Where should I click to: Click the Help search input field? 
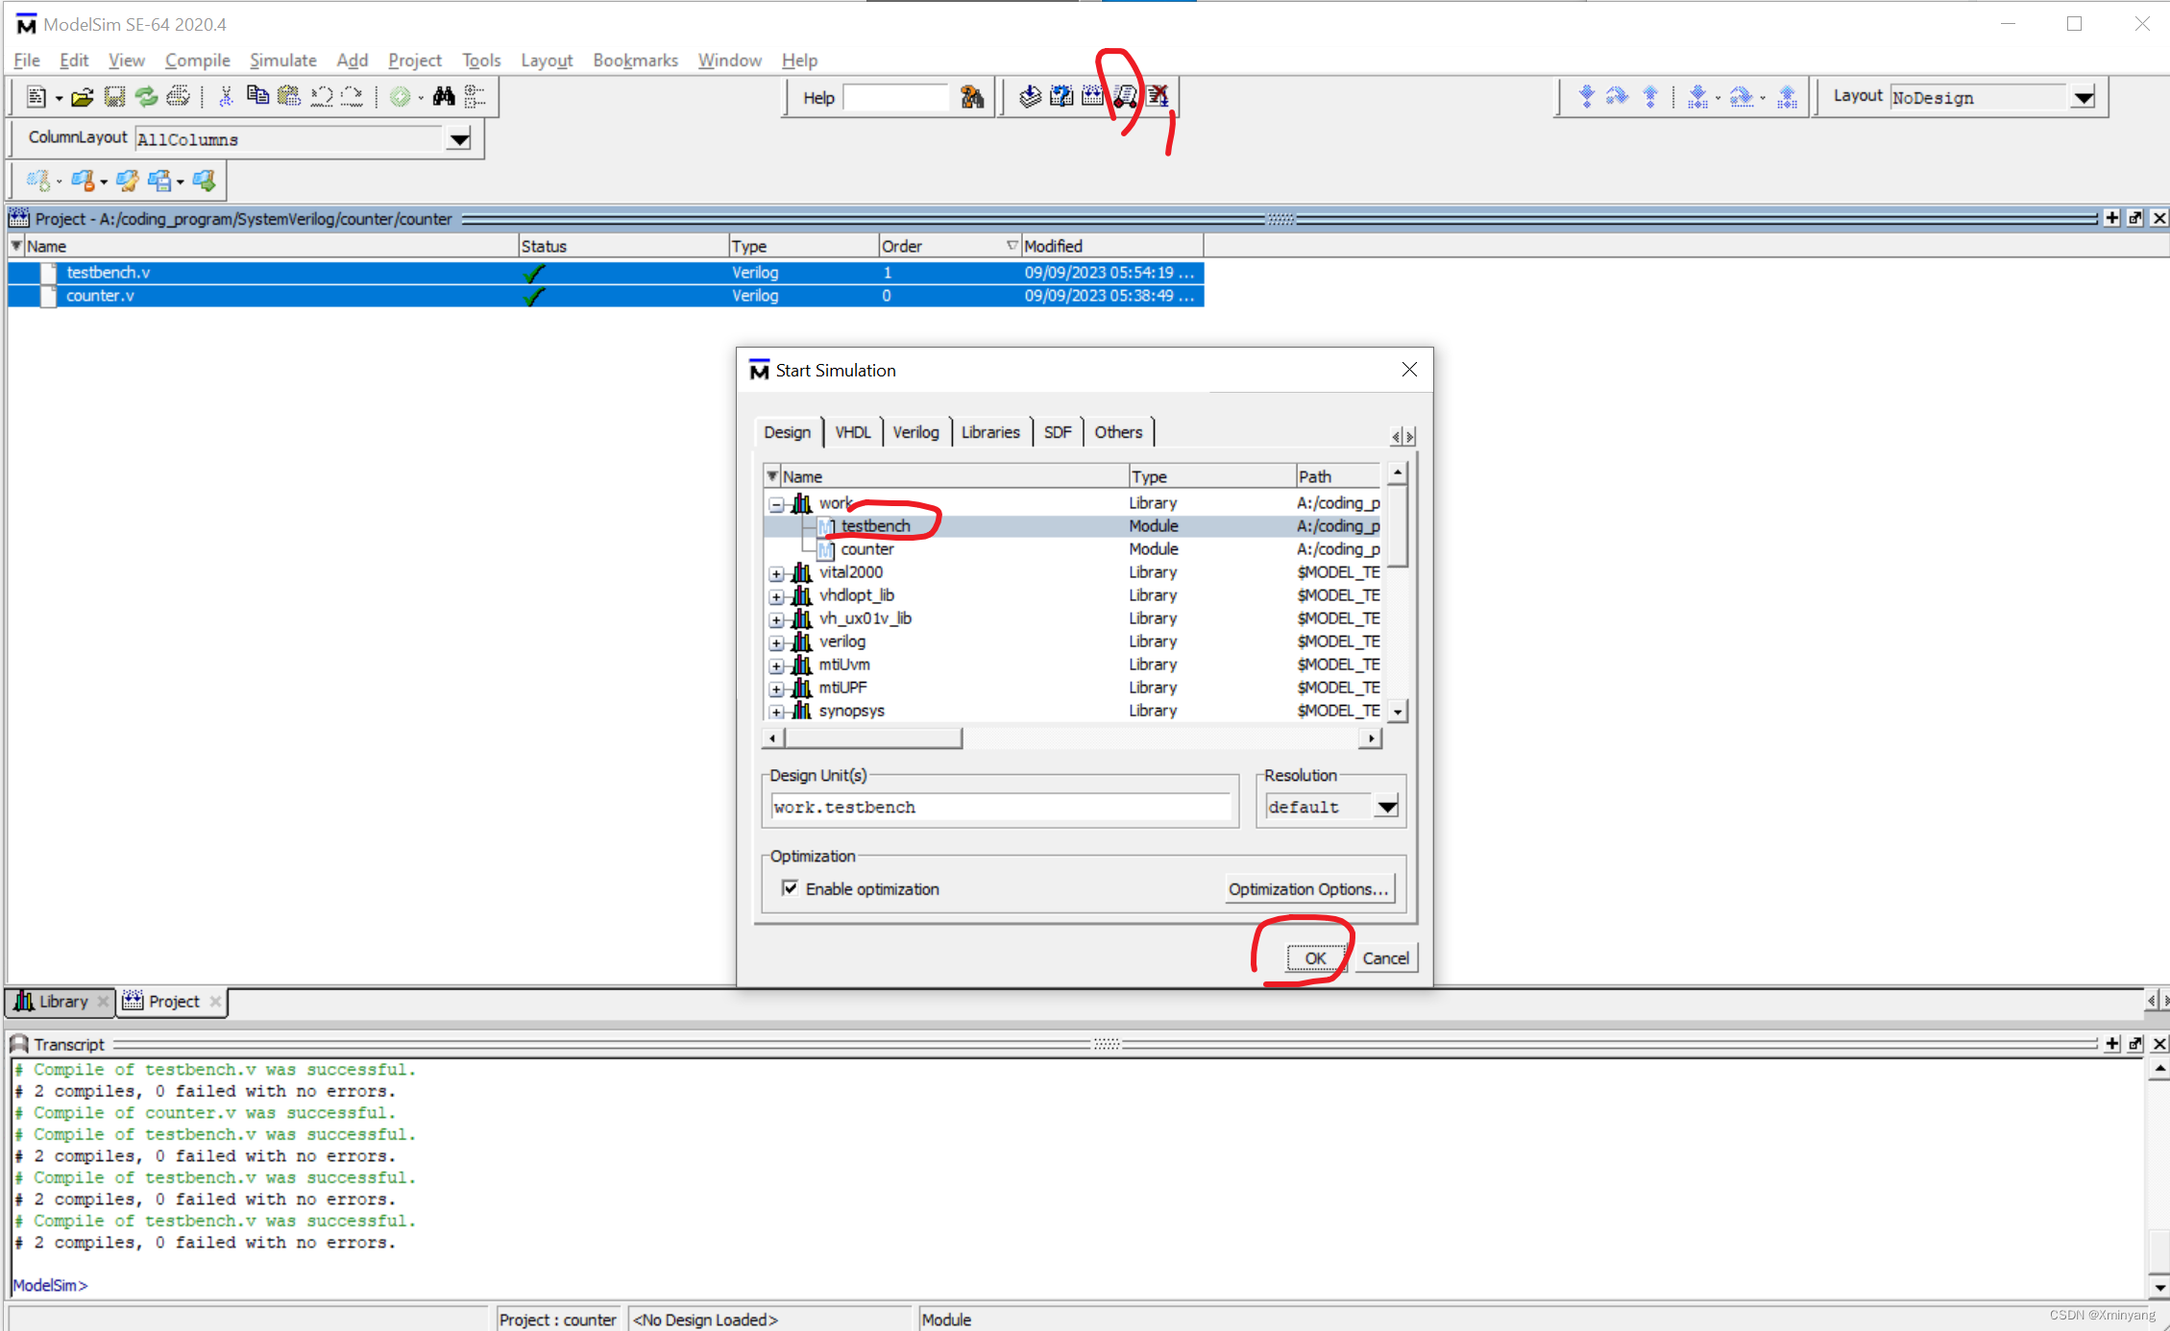coord(894,97)
